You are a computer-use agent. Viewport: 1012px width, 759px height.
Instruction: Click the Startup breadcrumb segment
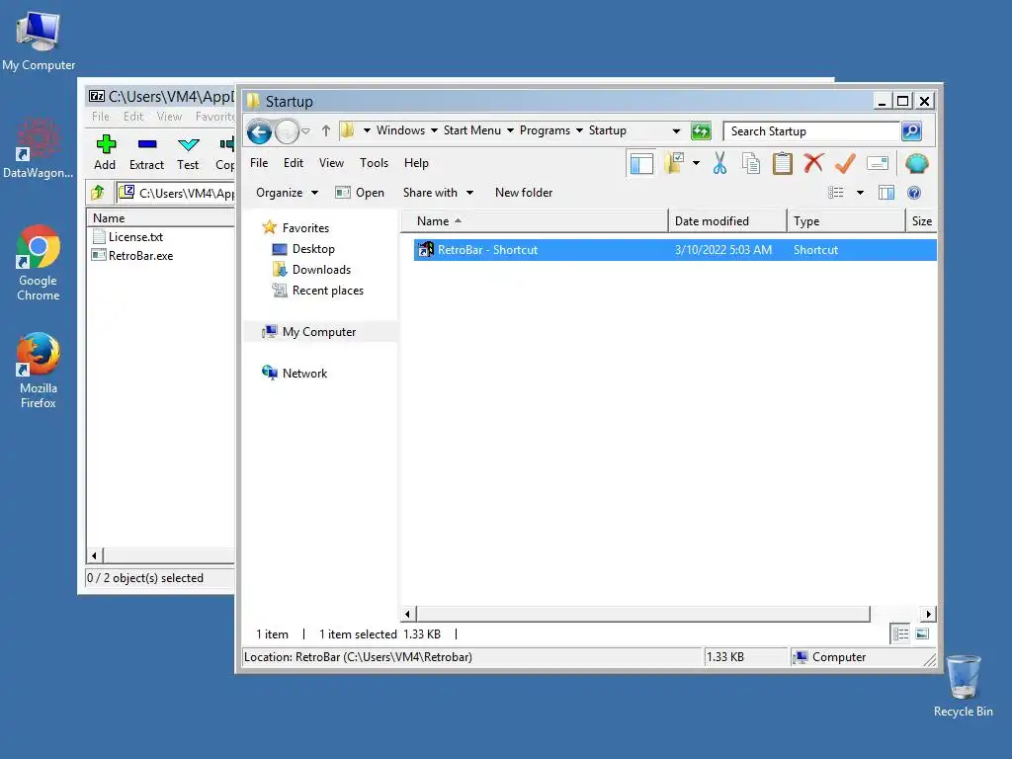point(608,130)
